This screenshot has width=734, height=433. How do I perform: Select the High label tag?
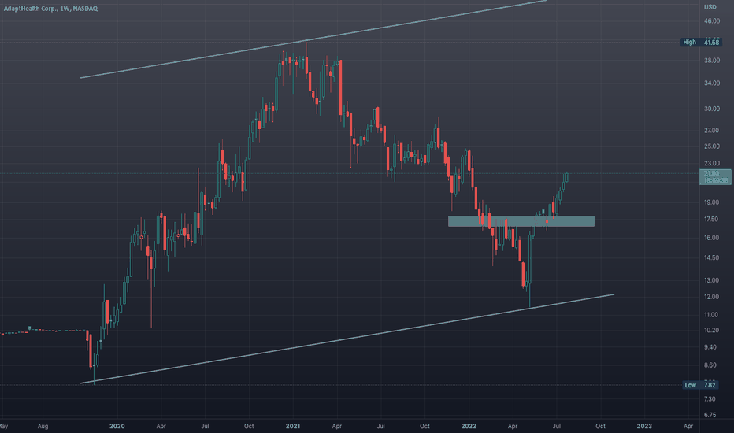690,43
